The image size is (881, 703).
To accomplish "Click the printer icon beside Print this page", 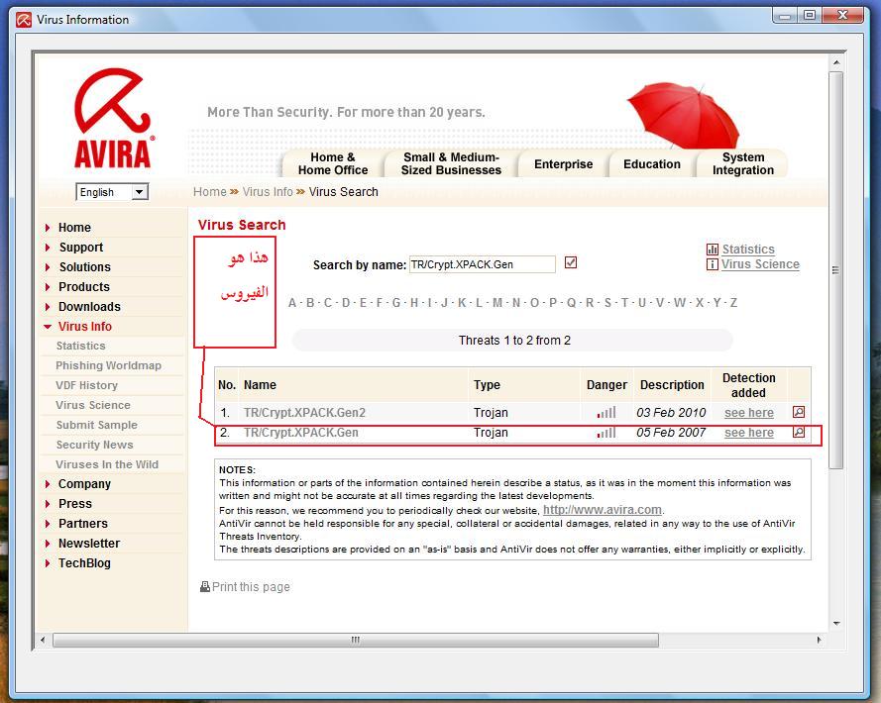I will point(205,587).
